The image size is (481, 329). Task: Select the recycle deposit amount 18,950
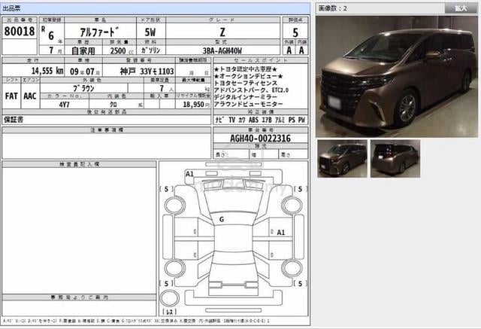tap(194, 105)
